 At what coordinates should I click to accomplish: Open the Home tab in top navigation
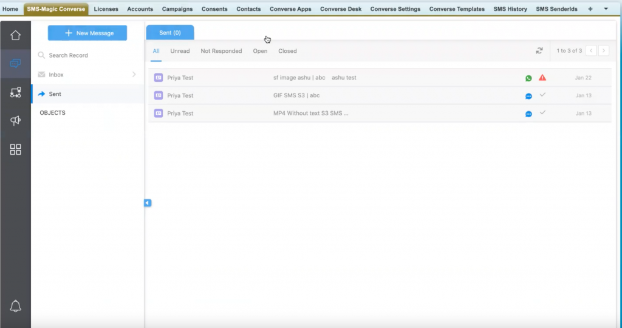click(10, 9)
